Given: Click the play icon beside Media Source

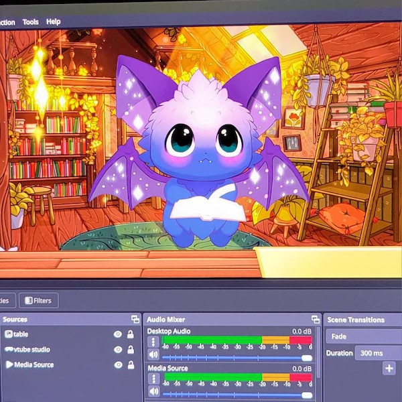Looking at the screenshot, I should click(9, 364).
